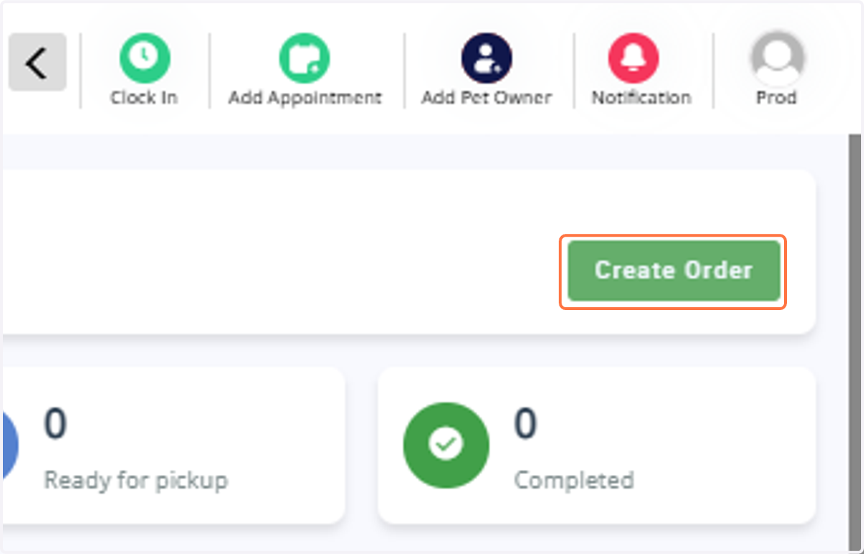
Task: Click the Clock In clock icon
Action: pyautogui.click(x=144, y=58)
